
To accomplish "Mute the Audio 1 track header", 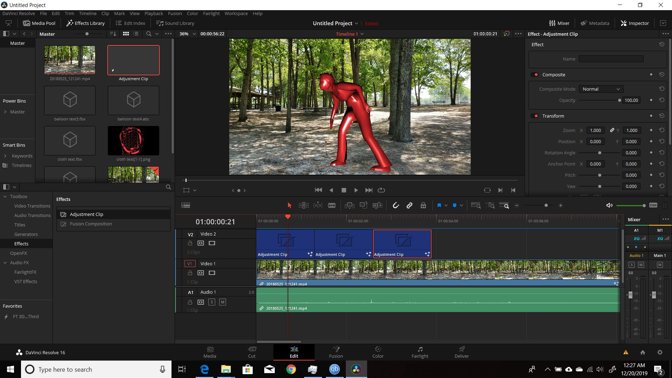I will point(223,302).
